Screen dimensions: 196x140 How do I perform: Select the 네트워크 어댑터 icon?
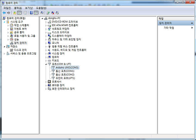point(49,29)
